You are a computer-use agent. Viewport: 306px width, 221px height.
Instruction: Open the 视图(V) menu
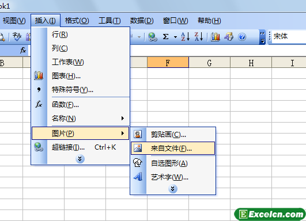click(x=14, y=21)
